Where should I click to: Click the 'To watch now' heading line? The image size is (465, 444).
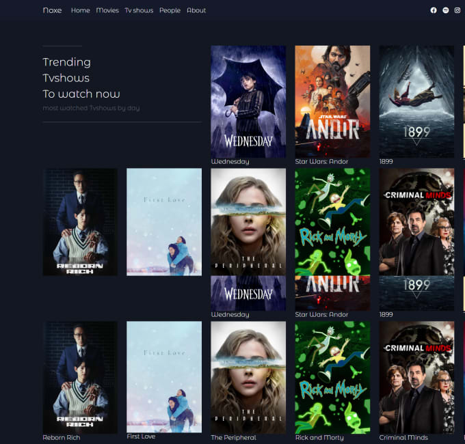click(81, 94)
